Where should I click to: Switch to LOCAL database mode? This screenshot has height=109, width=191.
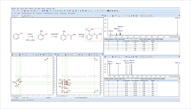[x=13, y=11]
